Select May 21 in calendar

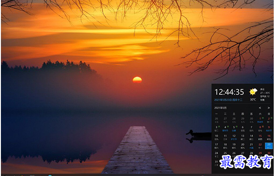[x=251, y=146]
